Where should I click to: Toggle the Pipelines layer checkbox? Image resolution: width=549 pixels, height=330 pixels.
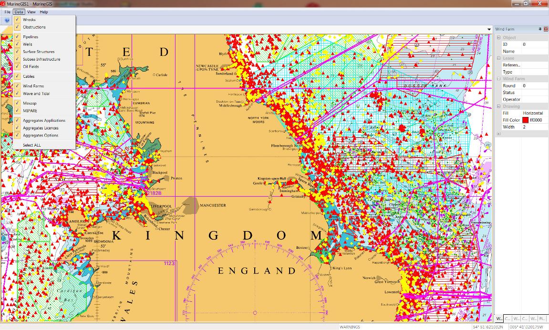17,37
